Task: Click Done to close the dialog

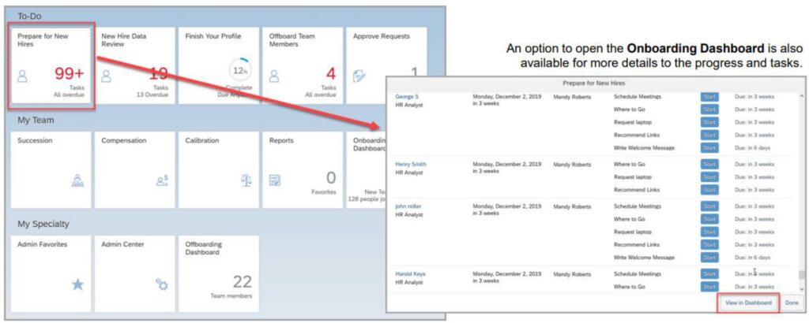Action: click(792, 303)
